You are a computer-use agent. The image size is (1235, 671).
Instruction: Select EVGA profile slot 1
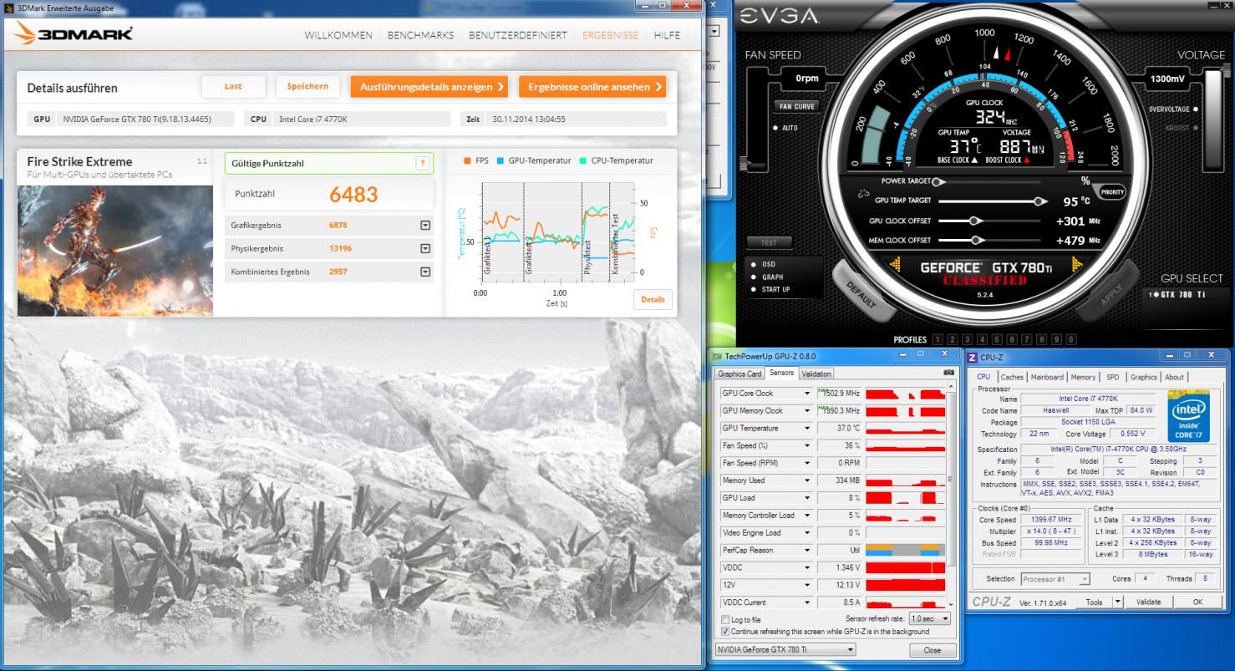point(938,340)
